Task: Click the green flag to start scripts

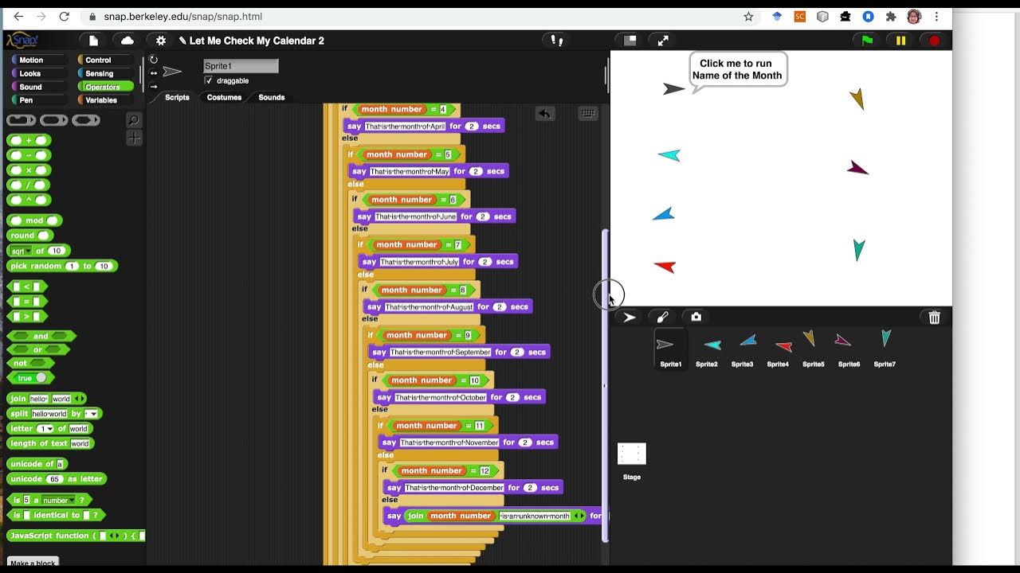Action: pos(867,41)
